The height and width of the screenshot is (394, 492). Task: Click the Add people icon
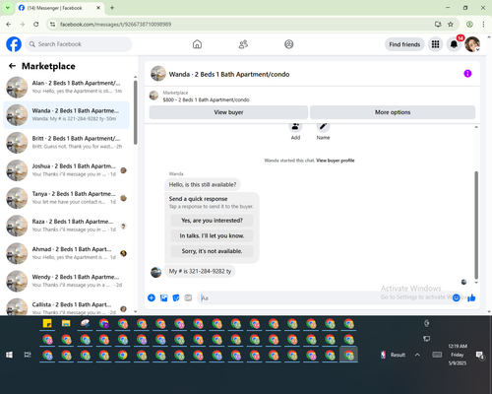click(x=295, y=126)
